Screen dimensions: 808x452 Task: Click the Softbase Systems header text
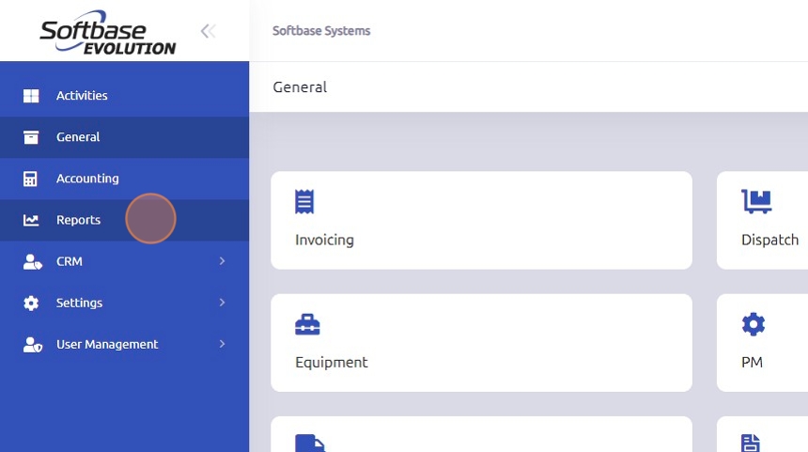pyautogui.click(x=321, y=31)
